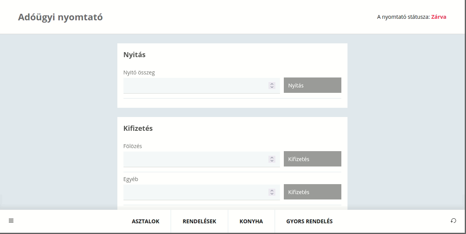Increase Egyéb value with up arrow
Image resolution: width=466 pixels, height=234 pixels.
click(272, 191)
